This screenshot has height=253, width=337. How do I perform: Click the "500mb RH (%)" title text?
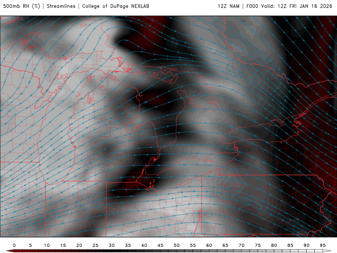pyautogui.click(x=21, y=6)
